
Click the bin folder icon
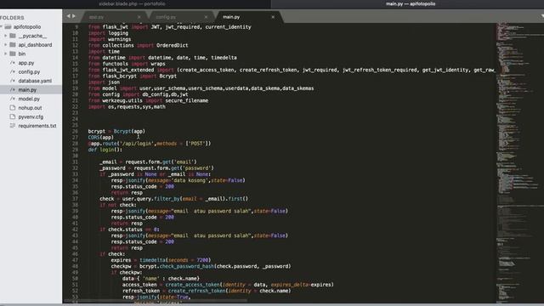coord(13,54)
